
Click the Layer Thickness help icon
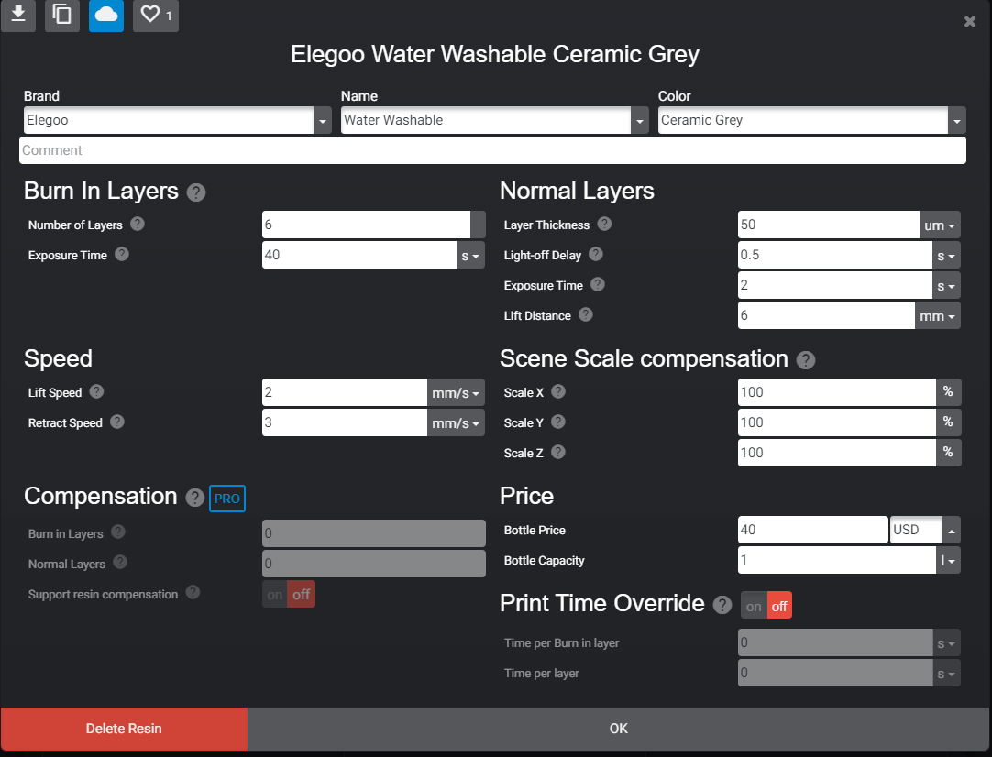(604, 225)
